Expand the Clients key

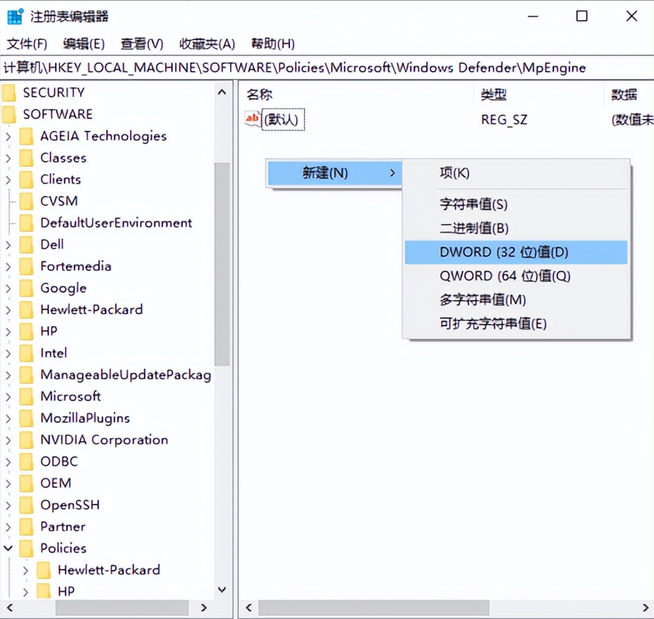pyautogui.click(x=8, y=179)
